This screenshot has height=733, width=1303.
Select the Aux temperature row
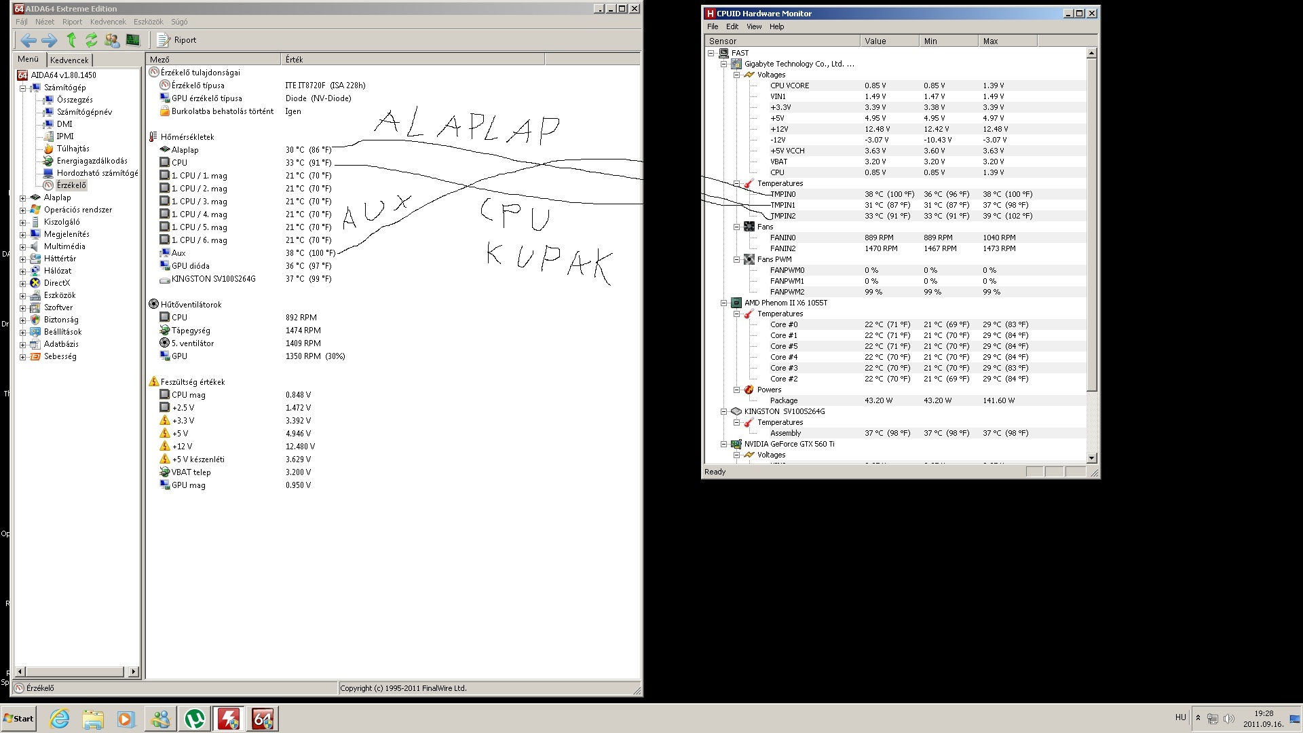click(x=248, y=253)
